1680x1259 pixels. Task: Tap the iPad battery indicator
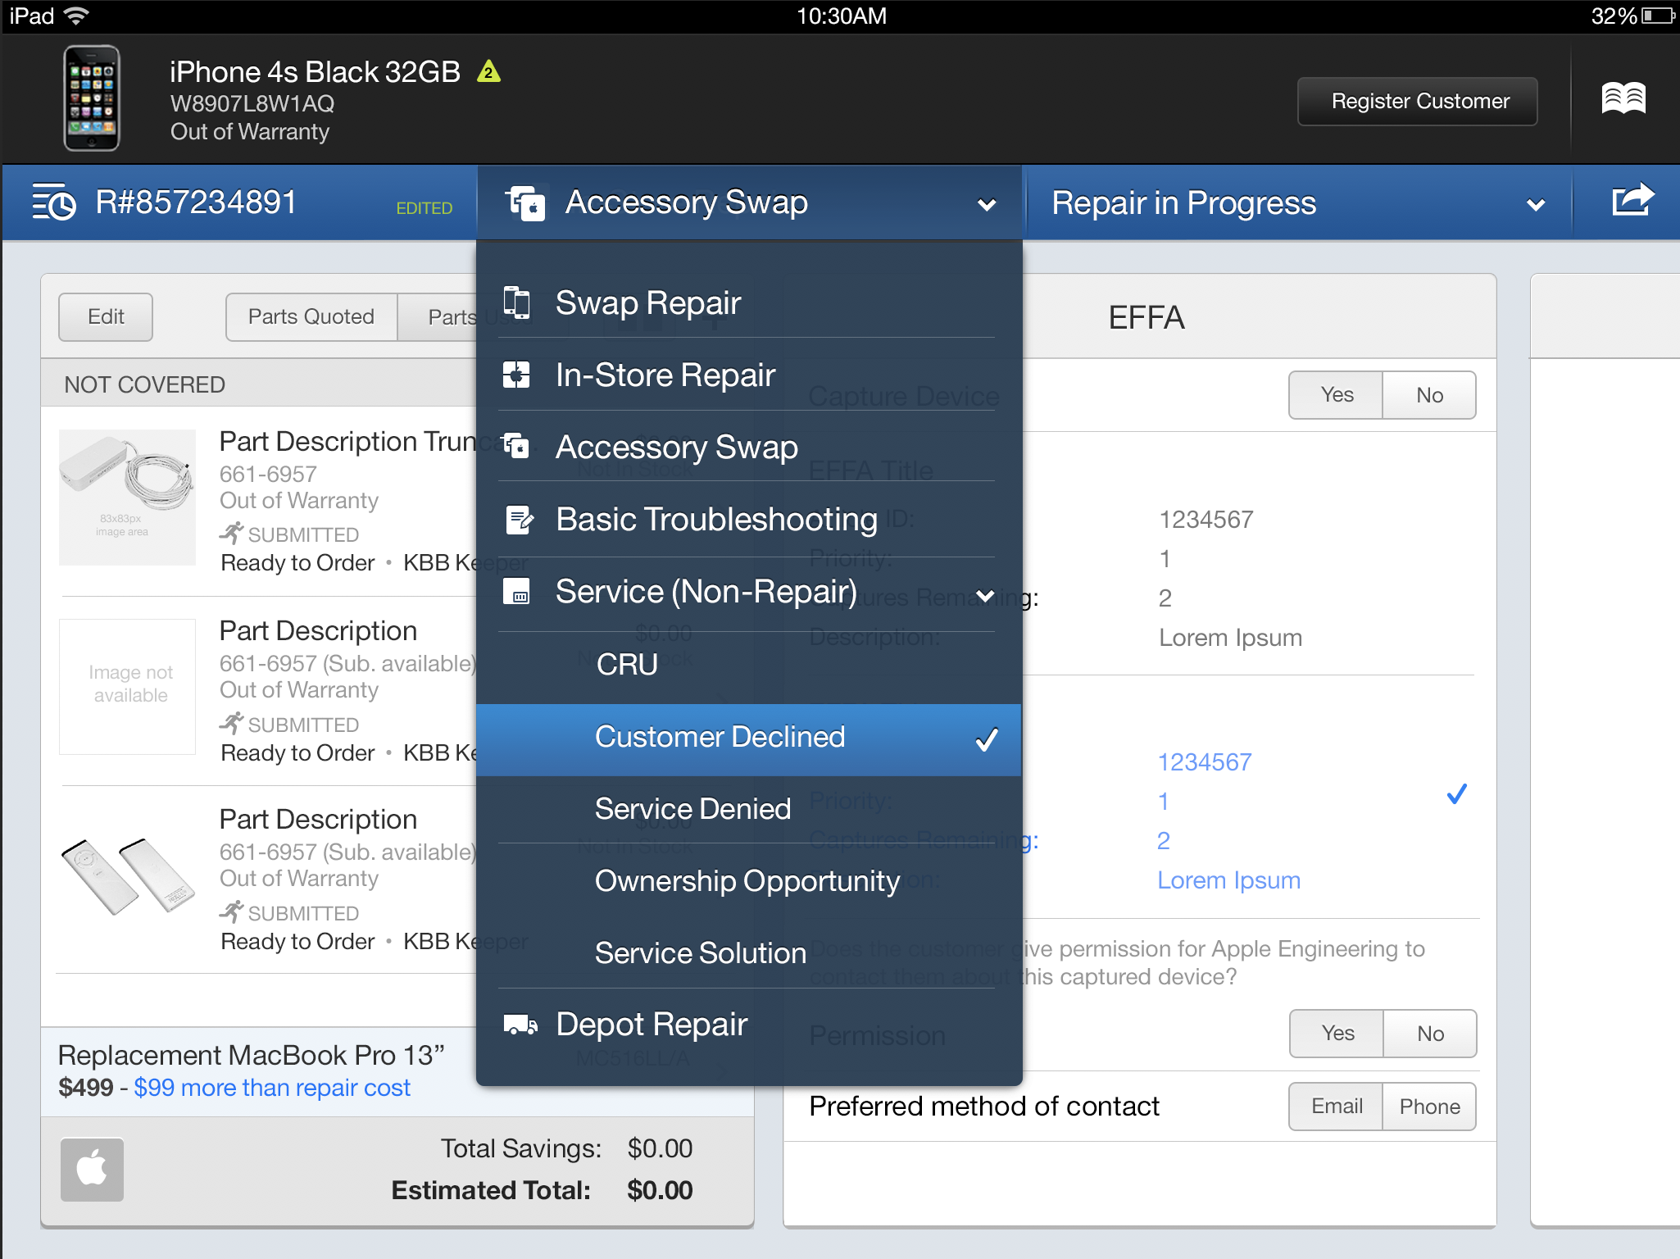click(x=1658, y=16)
